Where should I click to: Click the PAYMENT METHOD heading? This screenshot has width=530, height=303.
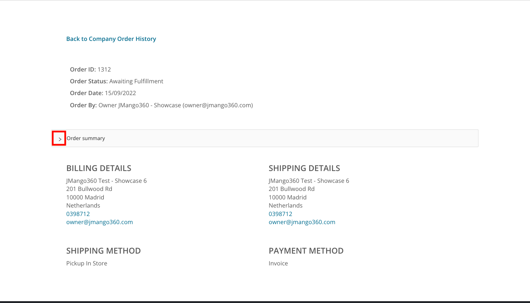(306, 251)
